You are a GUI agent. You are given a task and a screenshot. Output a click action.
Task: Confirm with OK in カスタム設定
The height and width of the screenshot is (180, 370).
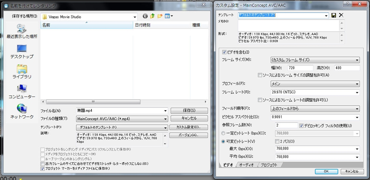point(326,171)
